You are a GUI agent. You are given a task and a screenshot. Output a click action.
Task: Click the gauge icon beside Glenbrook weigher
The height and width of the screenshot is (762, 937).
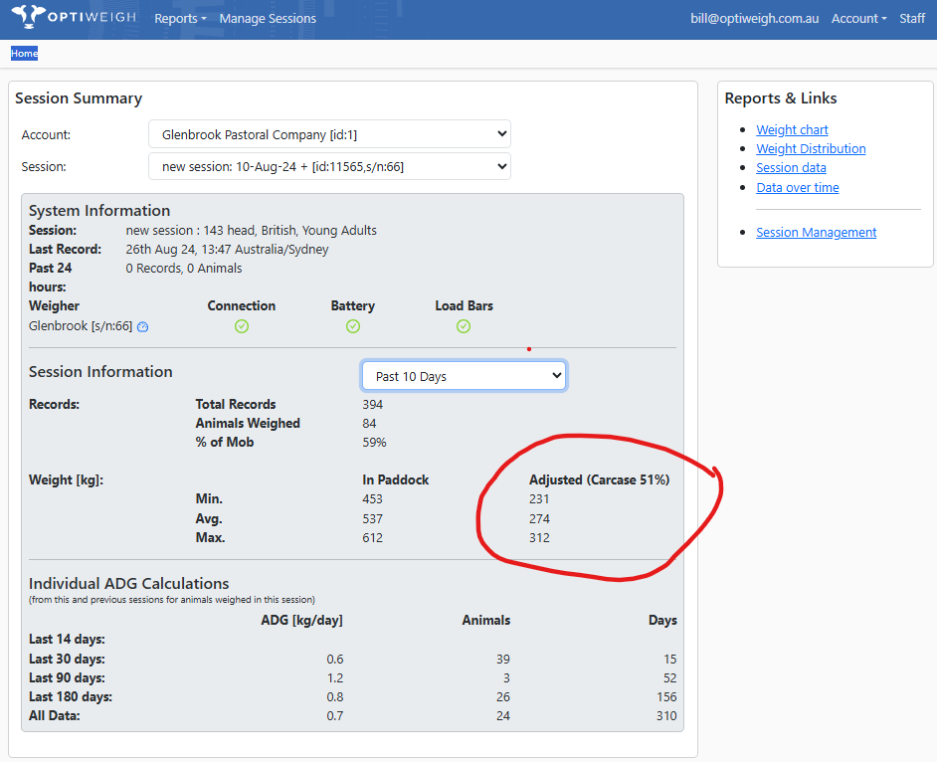click(x=143, y=327)
